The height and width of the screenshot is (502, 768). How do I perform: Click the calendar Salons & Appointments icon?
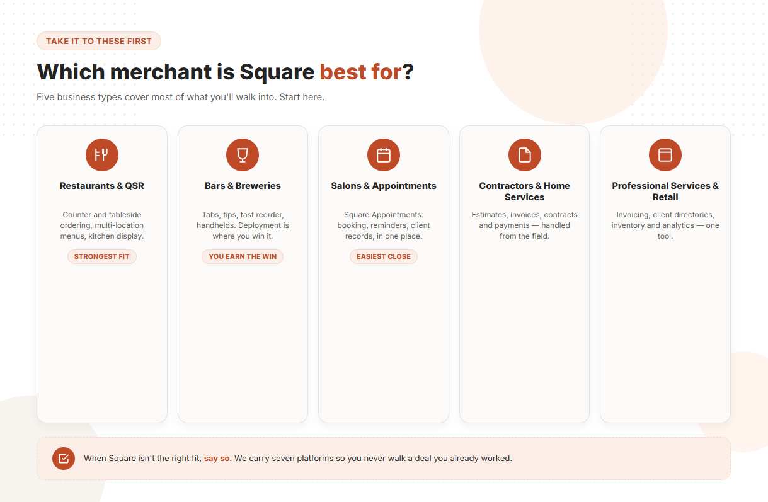(x=384, y=155)
